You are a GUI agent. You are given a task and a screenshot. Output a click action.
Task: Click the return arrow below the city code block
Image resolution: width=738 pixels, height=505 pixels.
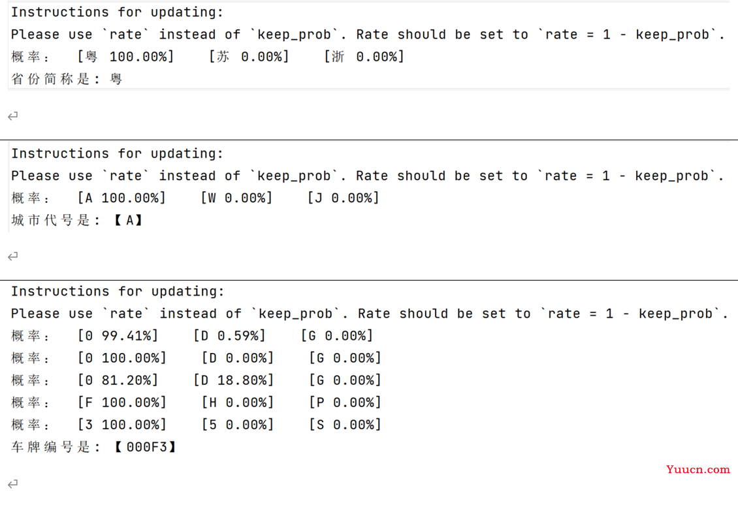[12, 256]
